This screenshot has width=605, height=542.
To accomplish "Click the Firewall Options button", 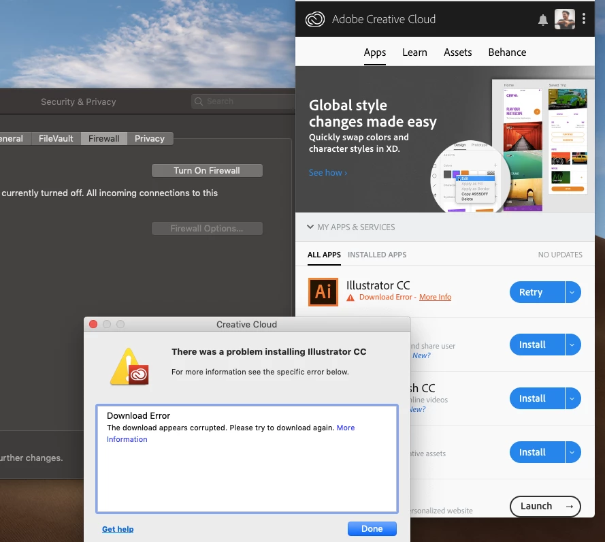I will coord(207,229).
